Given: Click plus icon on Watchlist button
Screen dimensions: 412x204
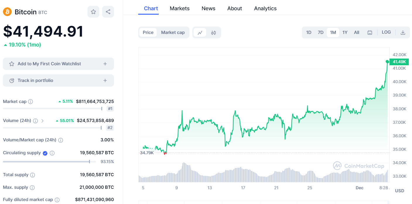Looking at the screenshot, I should [x=105, y=64].
